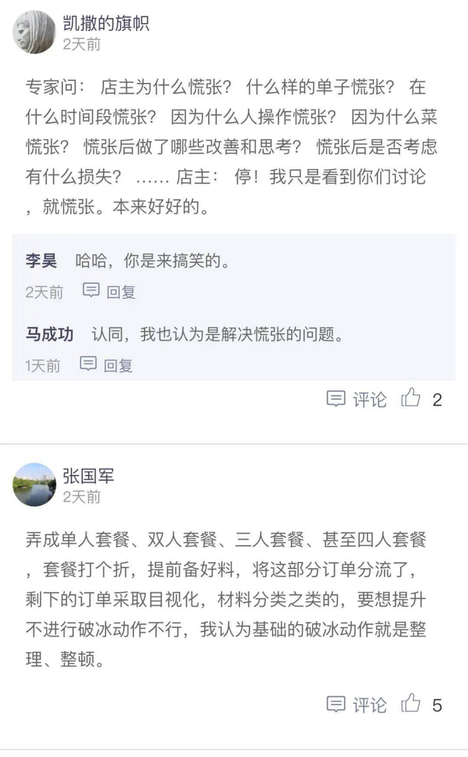Click the reply bubble icon under 李昊's reply
The image size is (468, 757).
pos(91,290)
